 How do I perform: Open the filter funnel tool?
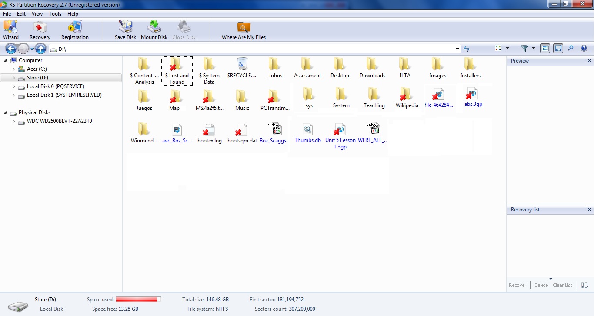524,49
